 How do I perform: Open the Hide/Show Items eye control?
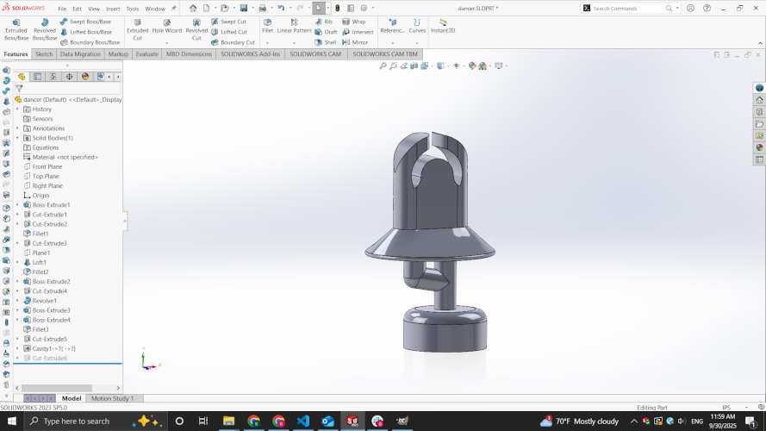click(454, 66)
